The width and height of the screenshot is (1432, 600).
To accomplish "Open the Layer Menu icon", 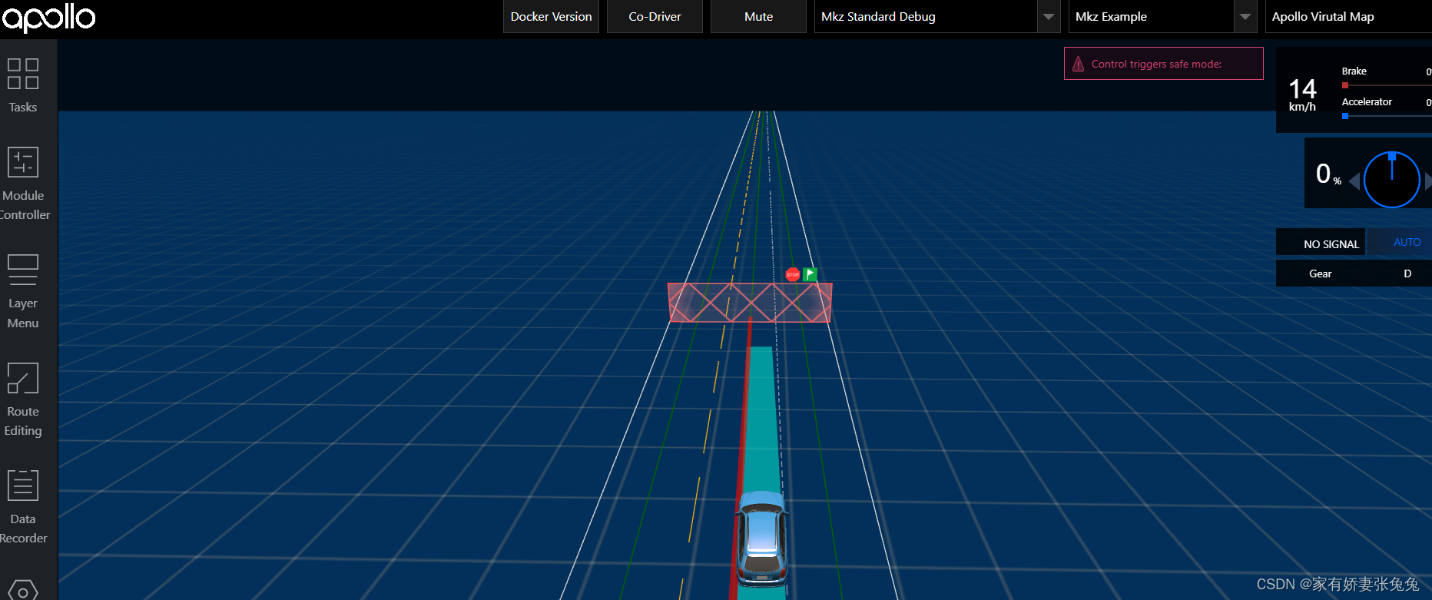I will coord(23,270).
